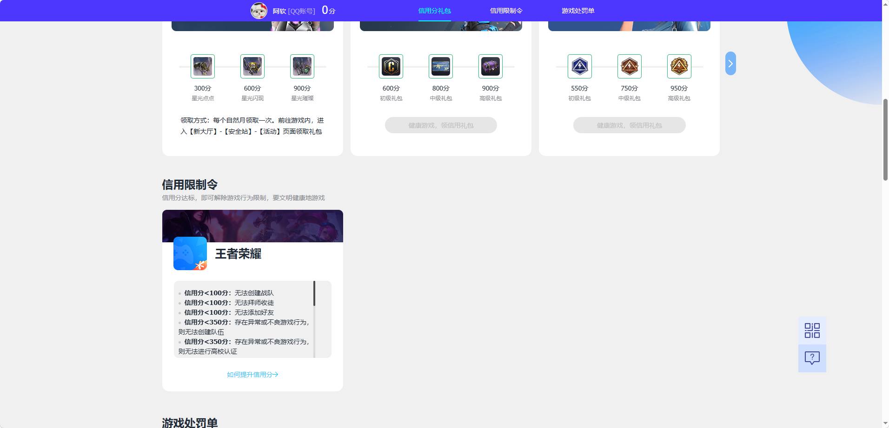The image size is (889, 428).
Task: Switch to 信用分礼包 tab
Action: pos(434,11)
